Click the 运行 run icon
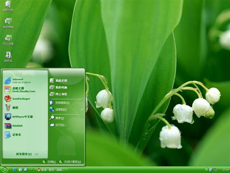Image resolution: width=230 pixels, height=173 pixels. pyautogui.click(x=52, y=125)
